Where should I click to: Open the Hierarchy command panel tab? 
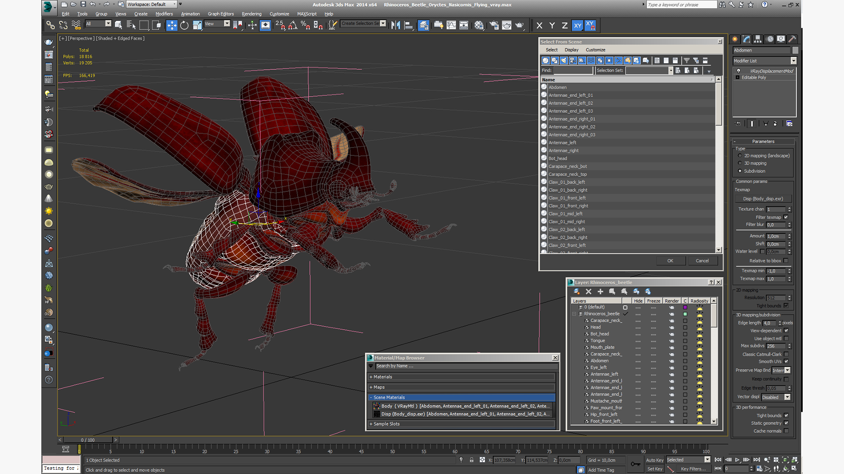758,39
